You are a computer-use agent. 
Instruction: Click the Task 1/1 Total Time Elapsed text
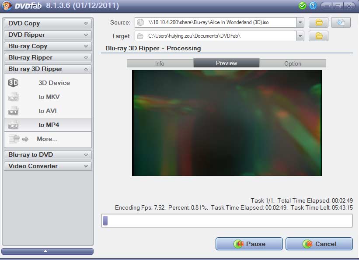[302, 200]
